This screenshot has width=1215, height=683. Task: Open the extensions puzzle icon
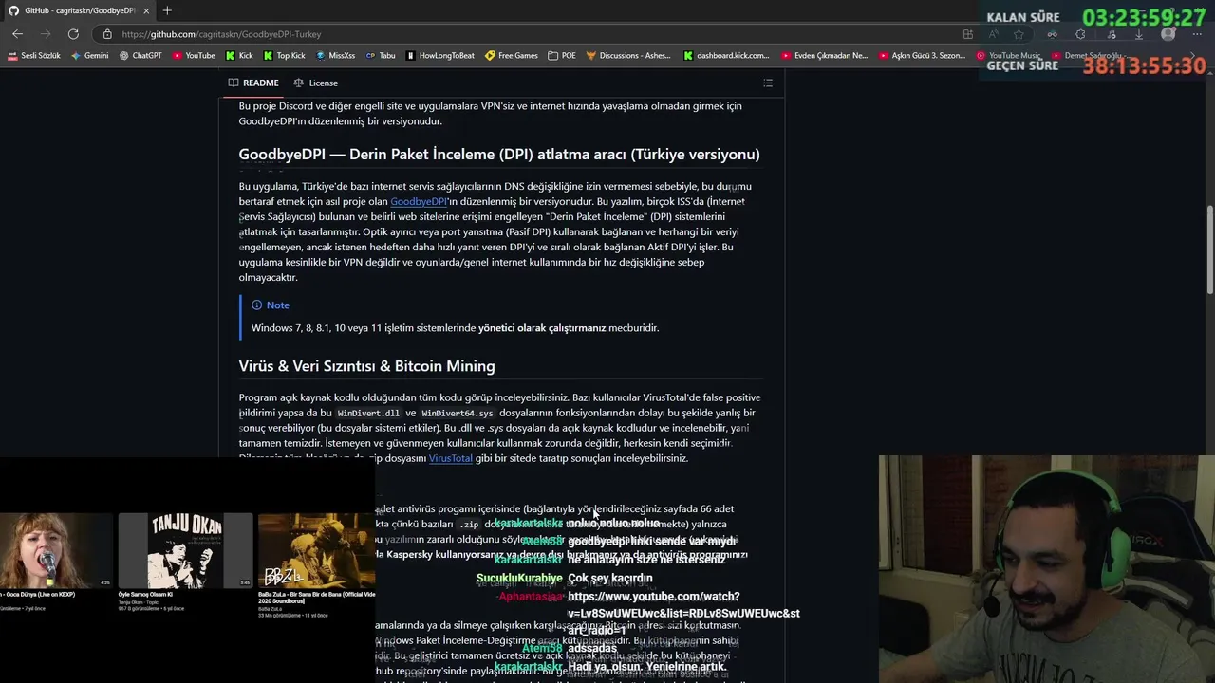[1080, 34]
